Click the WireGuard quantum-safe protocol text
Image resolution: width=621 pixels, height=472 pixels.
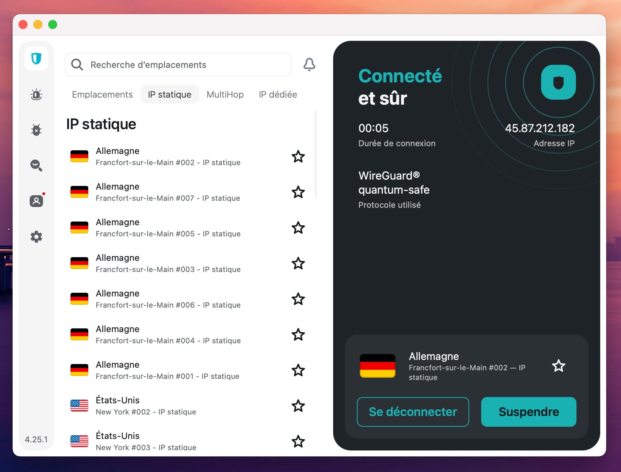point(394,183)
